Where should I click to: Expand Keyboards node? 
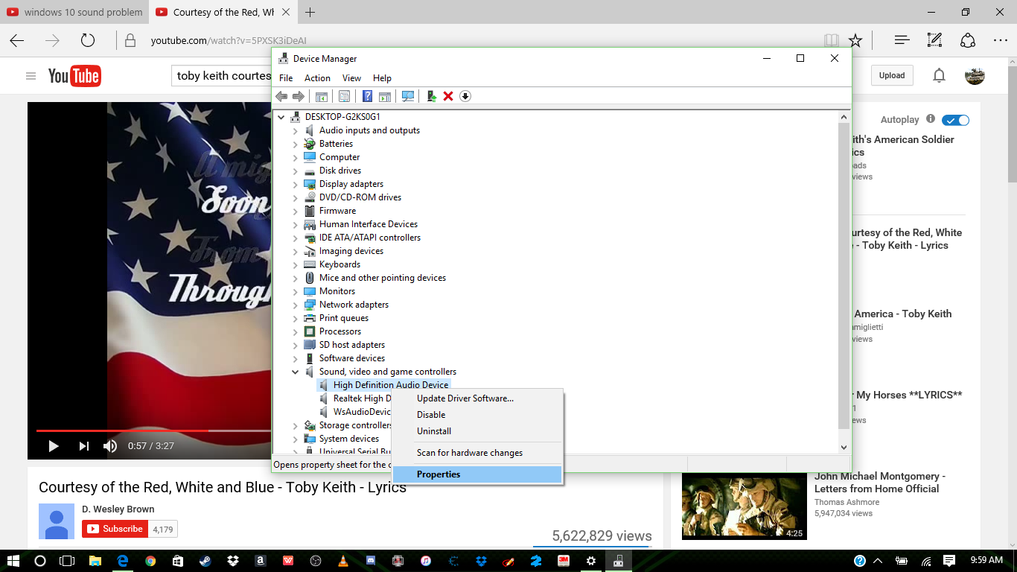tap(296, 264)
